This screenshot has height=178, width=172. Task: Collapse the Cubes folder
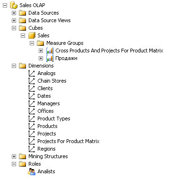coord(14,28)
